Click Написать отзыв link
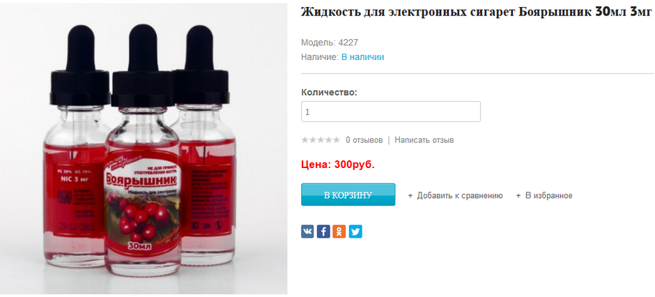Screen dimensions: 655x297 [424, 140]
